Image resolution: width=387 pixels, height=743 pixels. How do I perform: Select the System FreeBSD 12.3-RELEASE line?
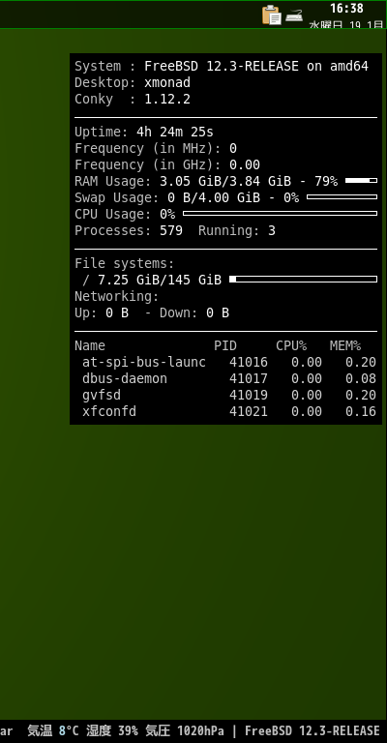tap(222, 67)
